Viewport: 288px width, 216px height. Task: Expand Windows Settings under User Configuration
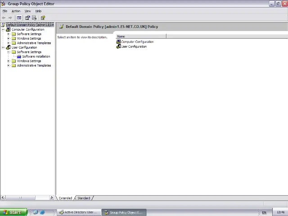pyautogui.click(x=8, y=61)
